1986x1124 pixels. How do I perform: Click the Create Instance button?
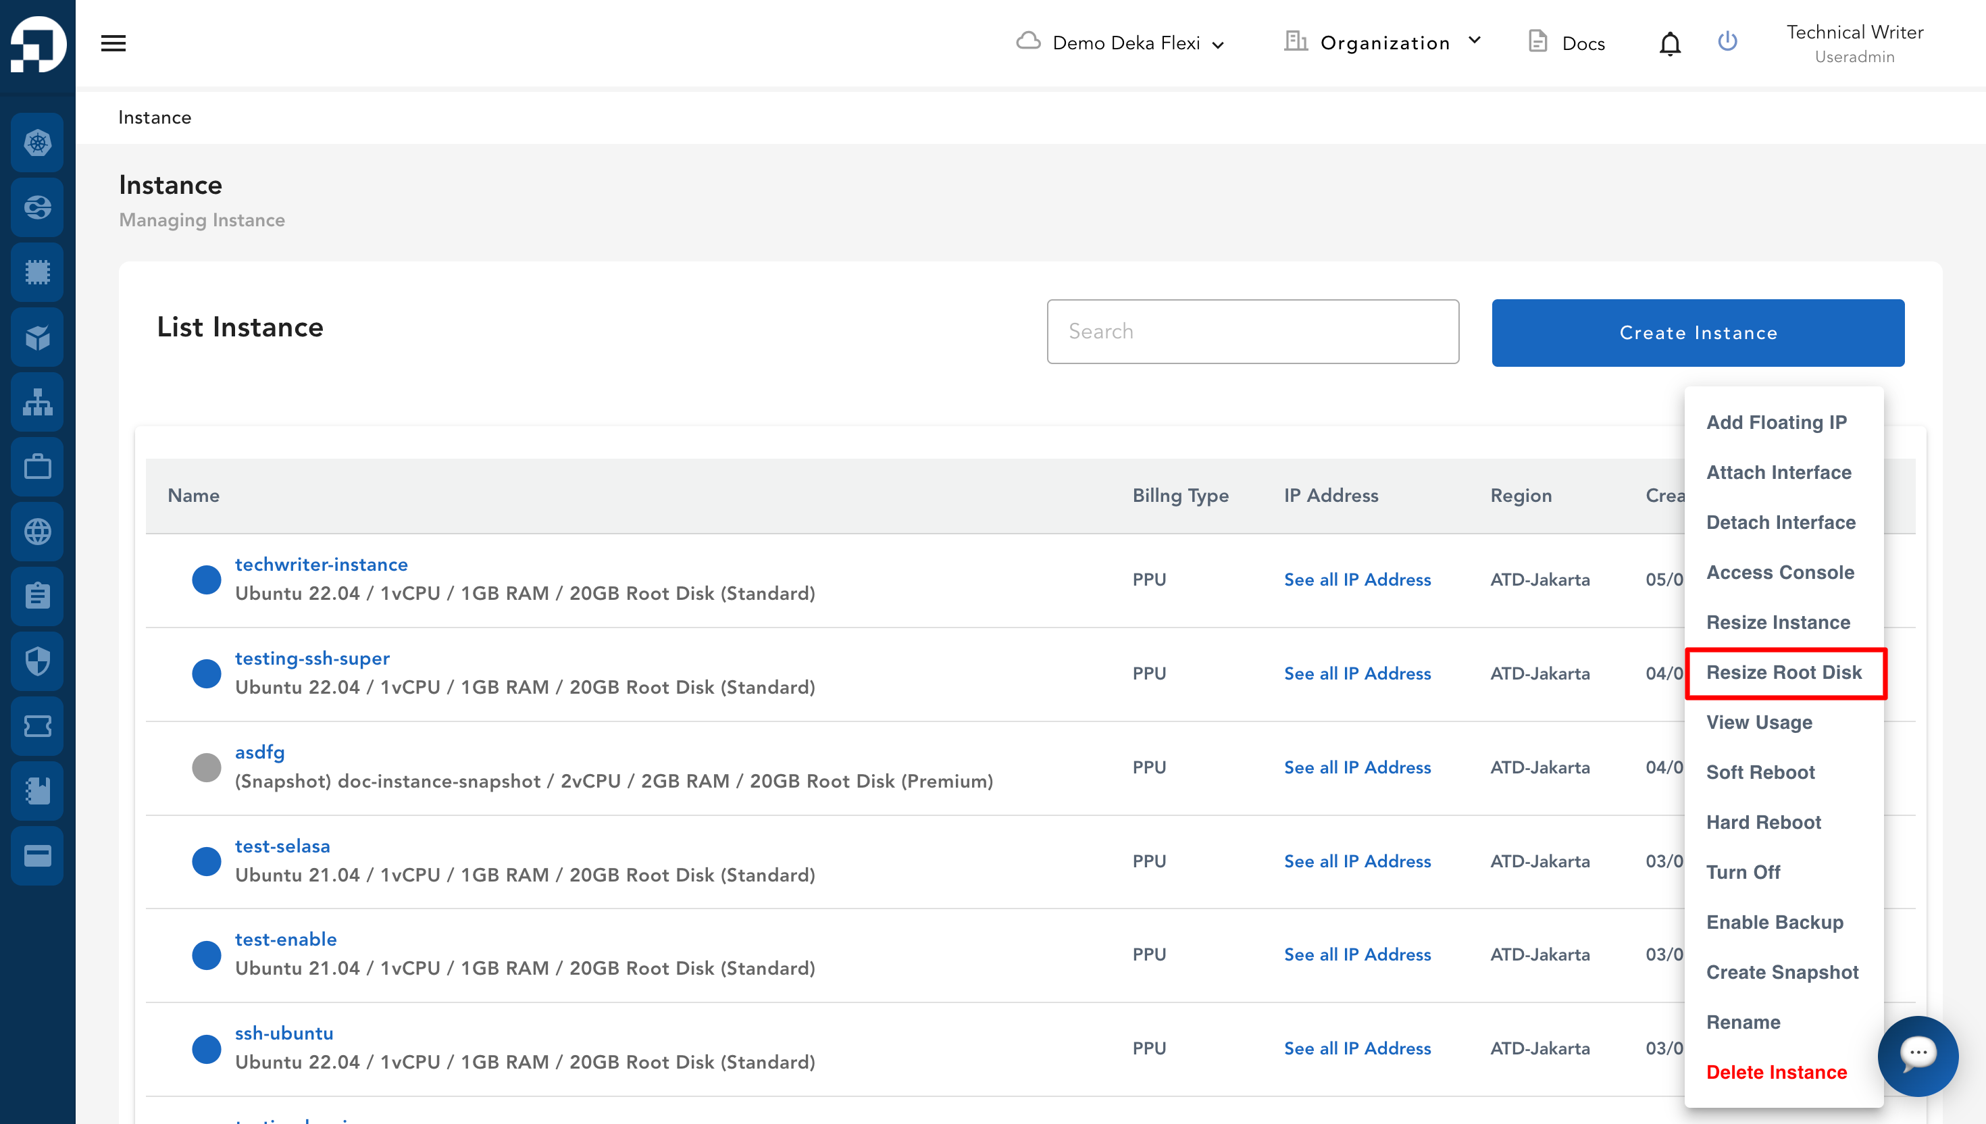coord(1698,333)
